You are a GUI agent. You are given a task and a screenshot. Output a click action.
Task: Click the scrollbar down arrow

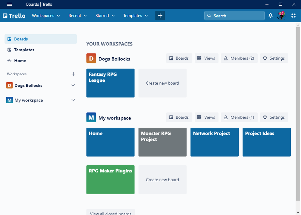[x=298, y=213]
